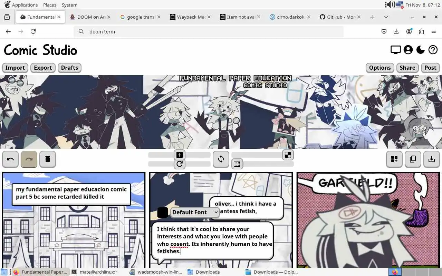442x276 pixels.
Task: Open the browser downloads panel
Action: click(x=396, y=31)
